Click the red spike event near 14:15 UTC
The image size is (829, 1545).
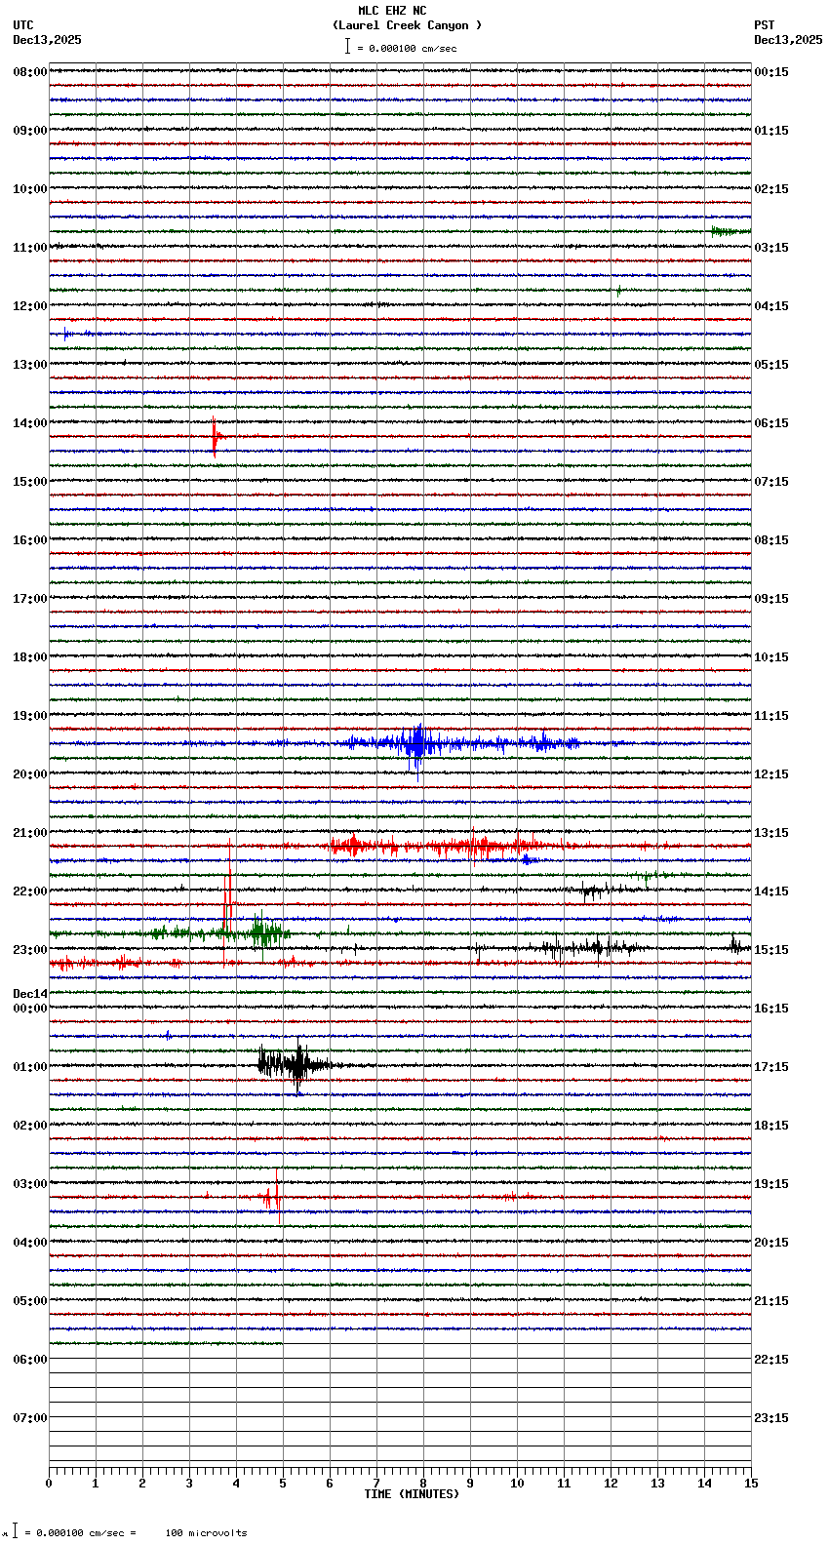pyautogui.click(x=216, y=436)
